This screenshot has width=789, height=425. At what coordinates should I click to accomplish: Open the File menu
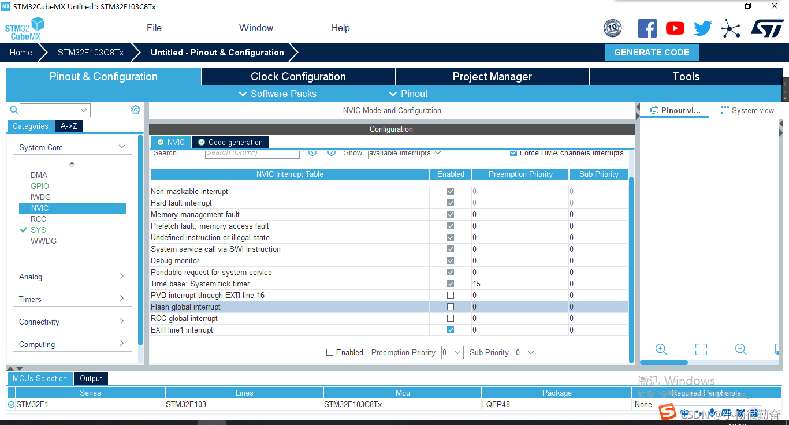pyautogui.click(x=154, y=28)
